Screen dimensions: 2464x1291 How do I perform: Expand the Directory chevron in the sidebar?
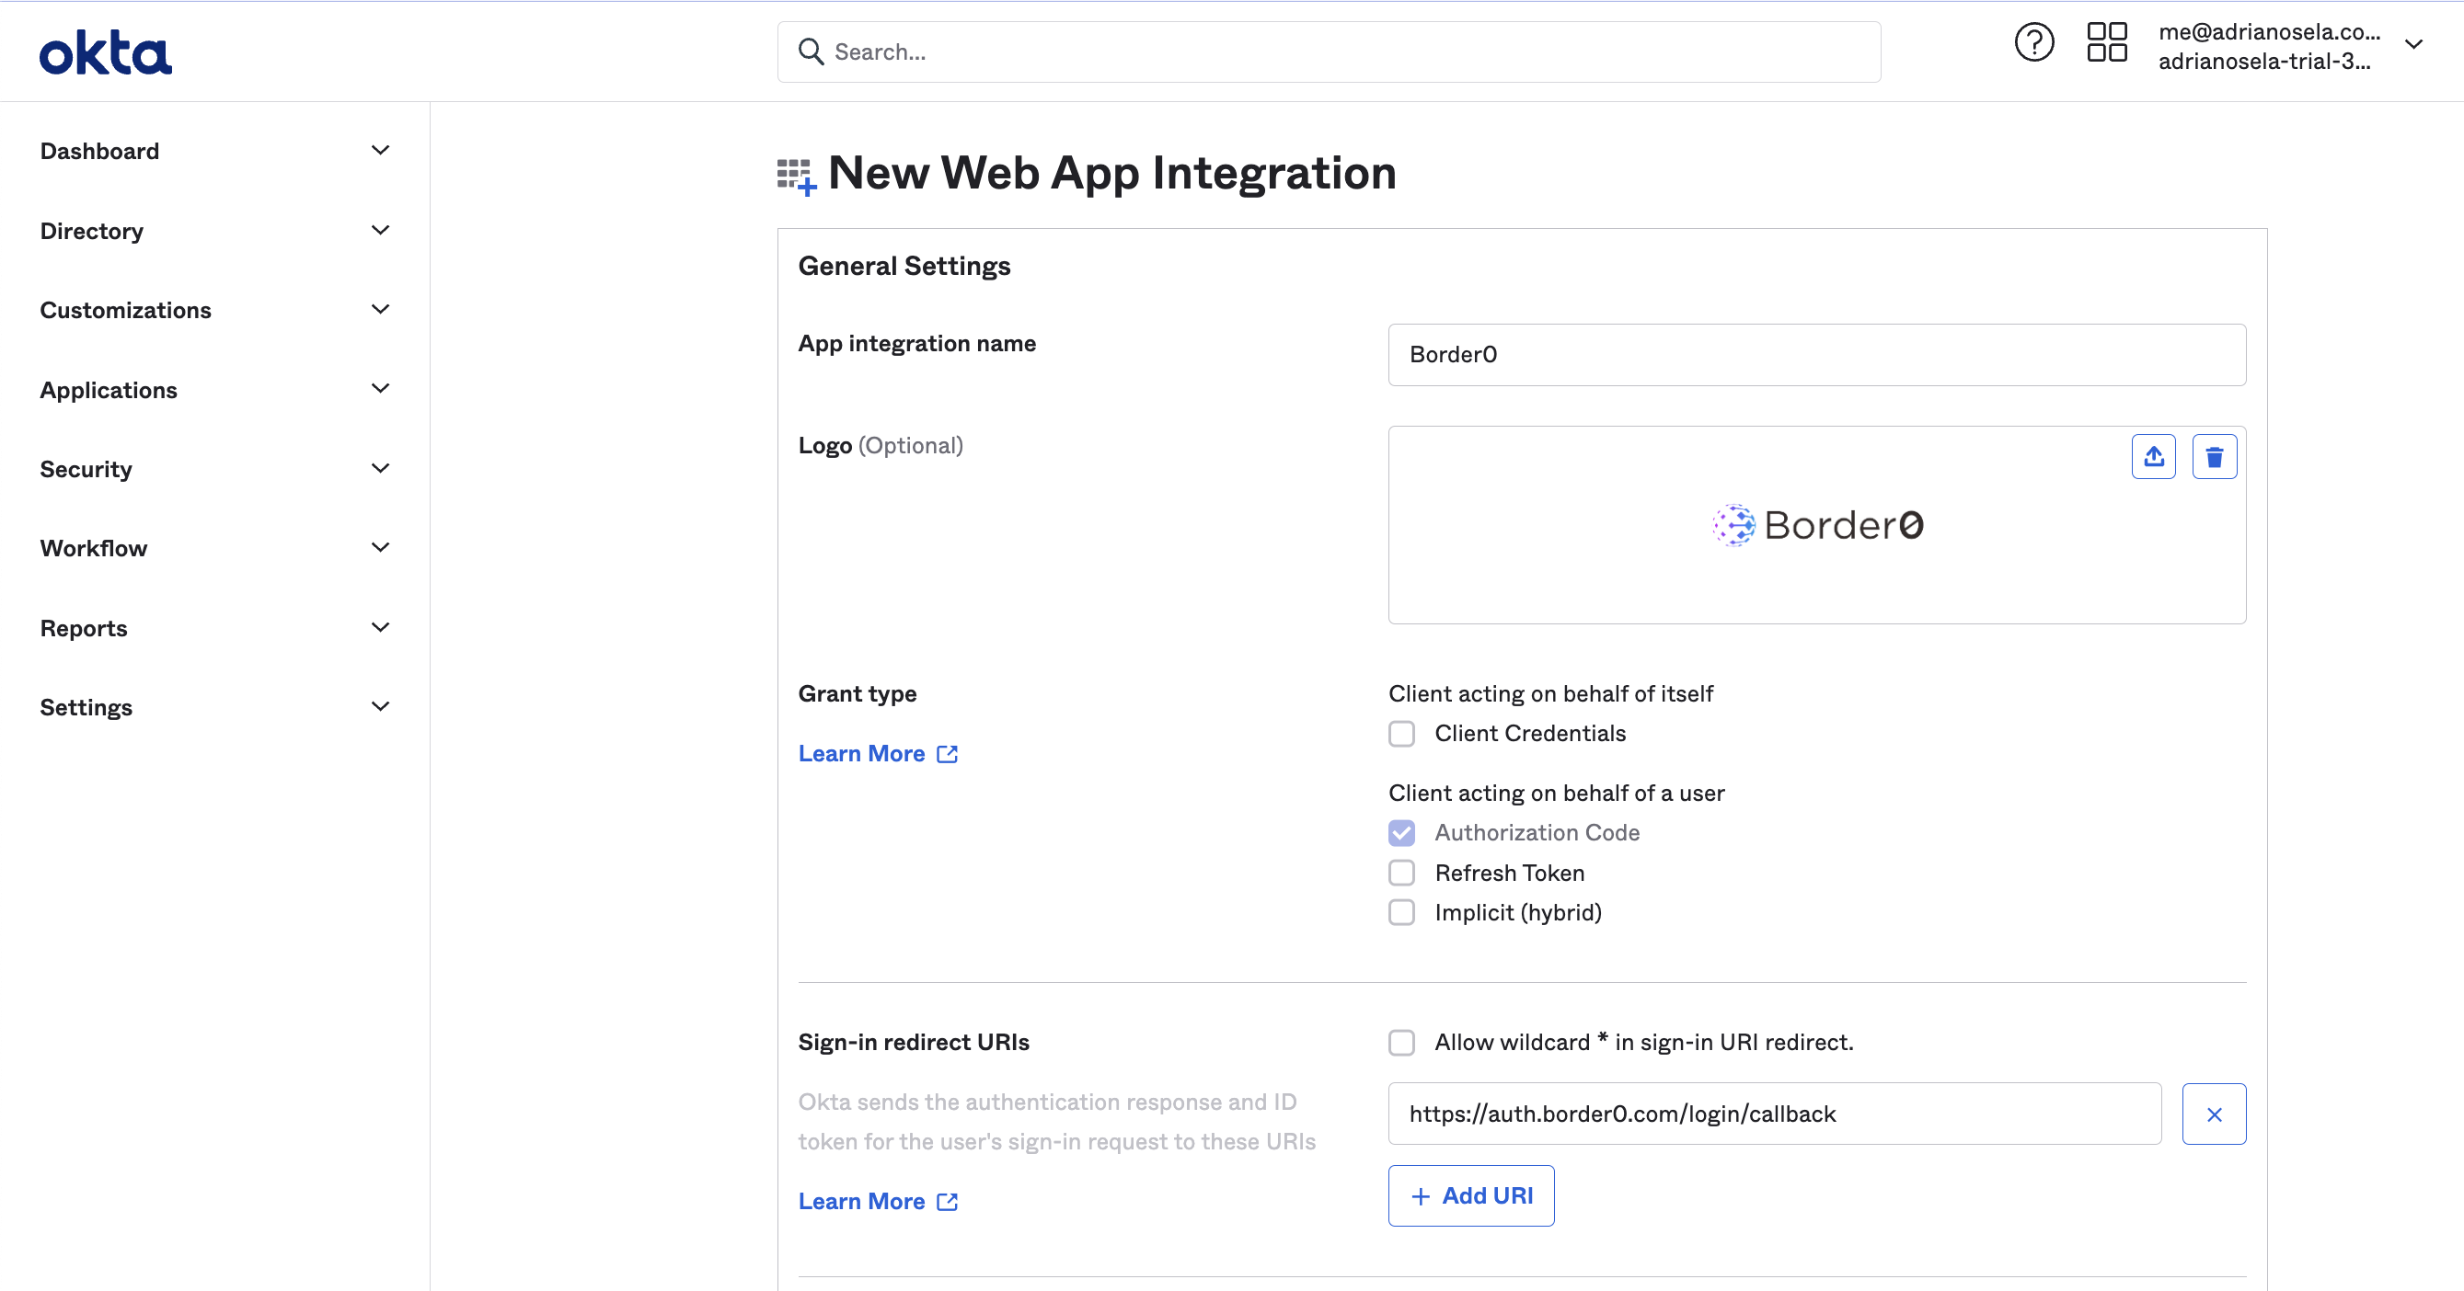(x=380, y=230)
